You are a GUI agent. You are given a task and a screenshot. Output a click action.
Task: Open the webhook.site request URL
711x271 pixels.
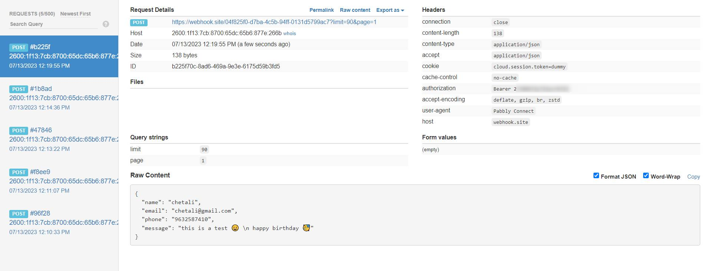pyautogui.click(x=274, y=22)
